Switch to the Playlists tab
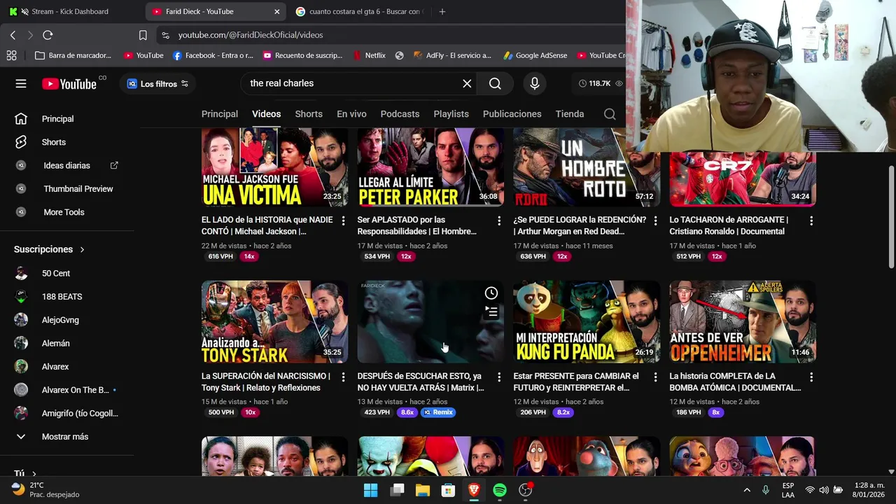 451,114
